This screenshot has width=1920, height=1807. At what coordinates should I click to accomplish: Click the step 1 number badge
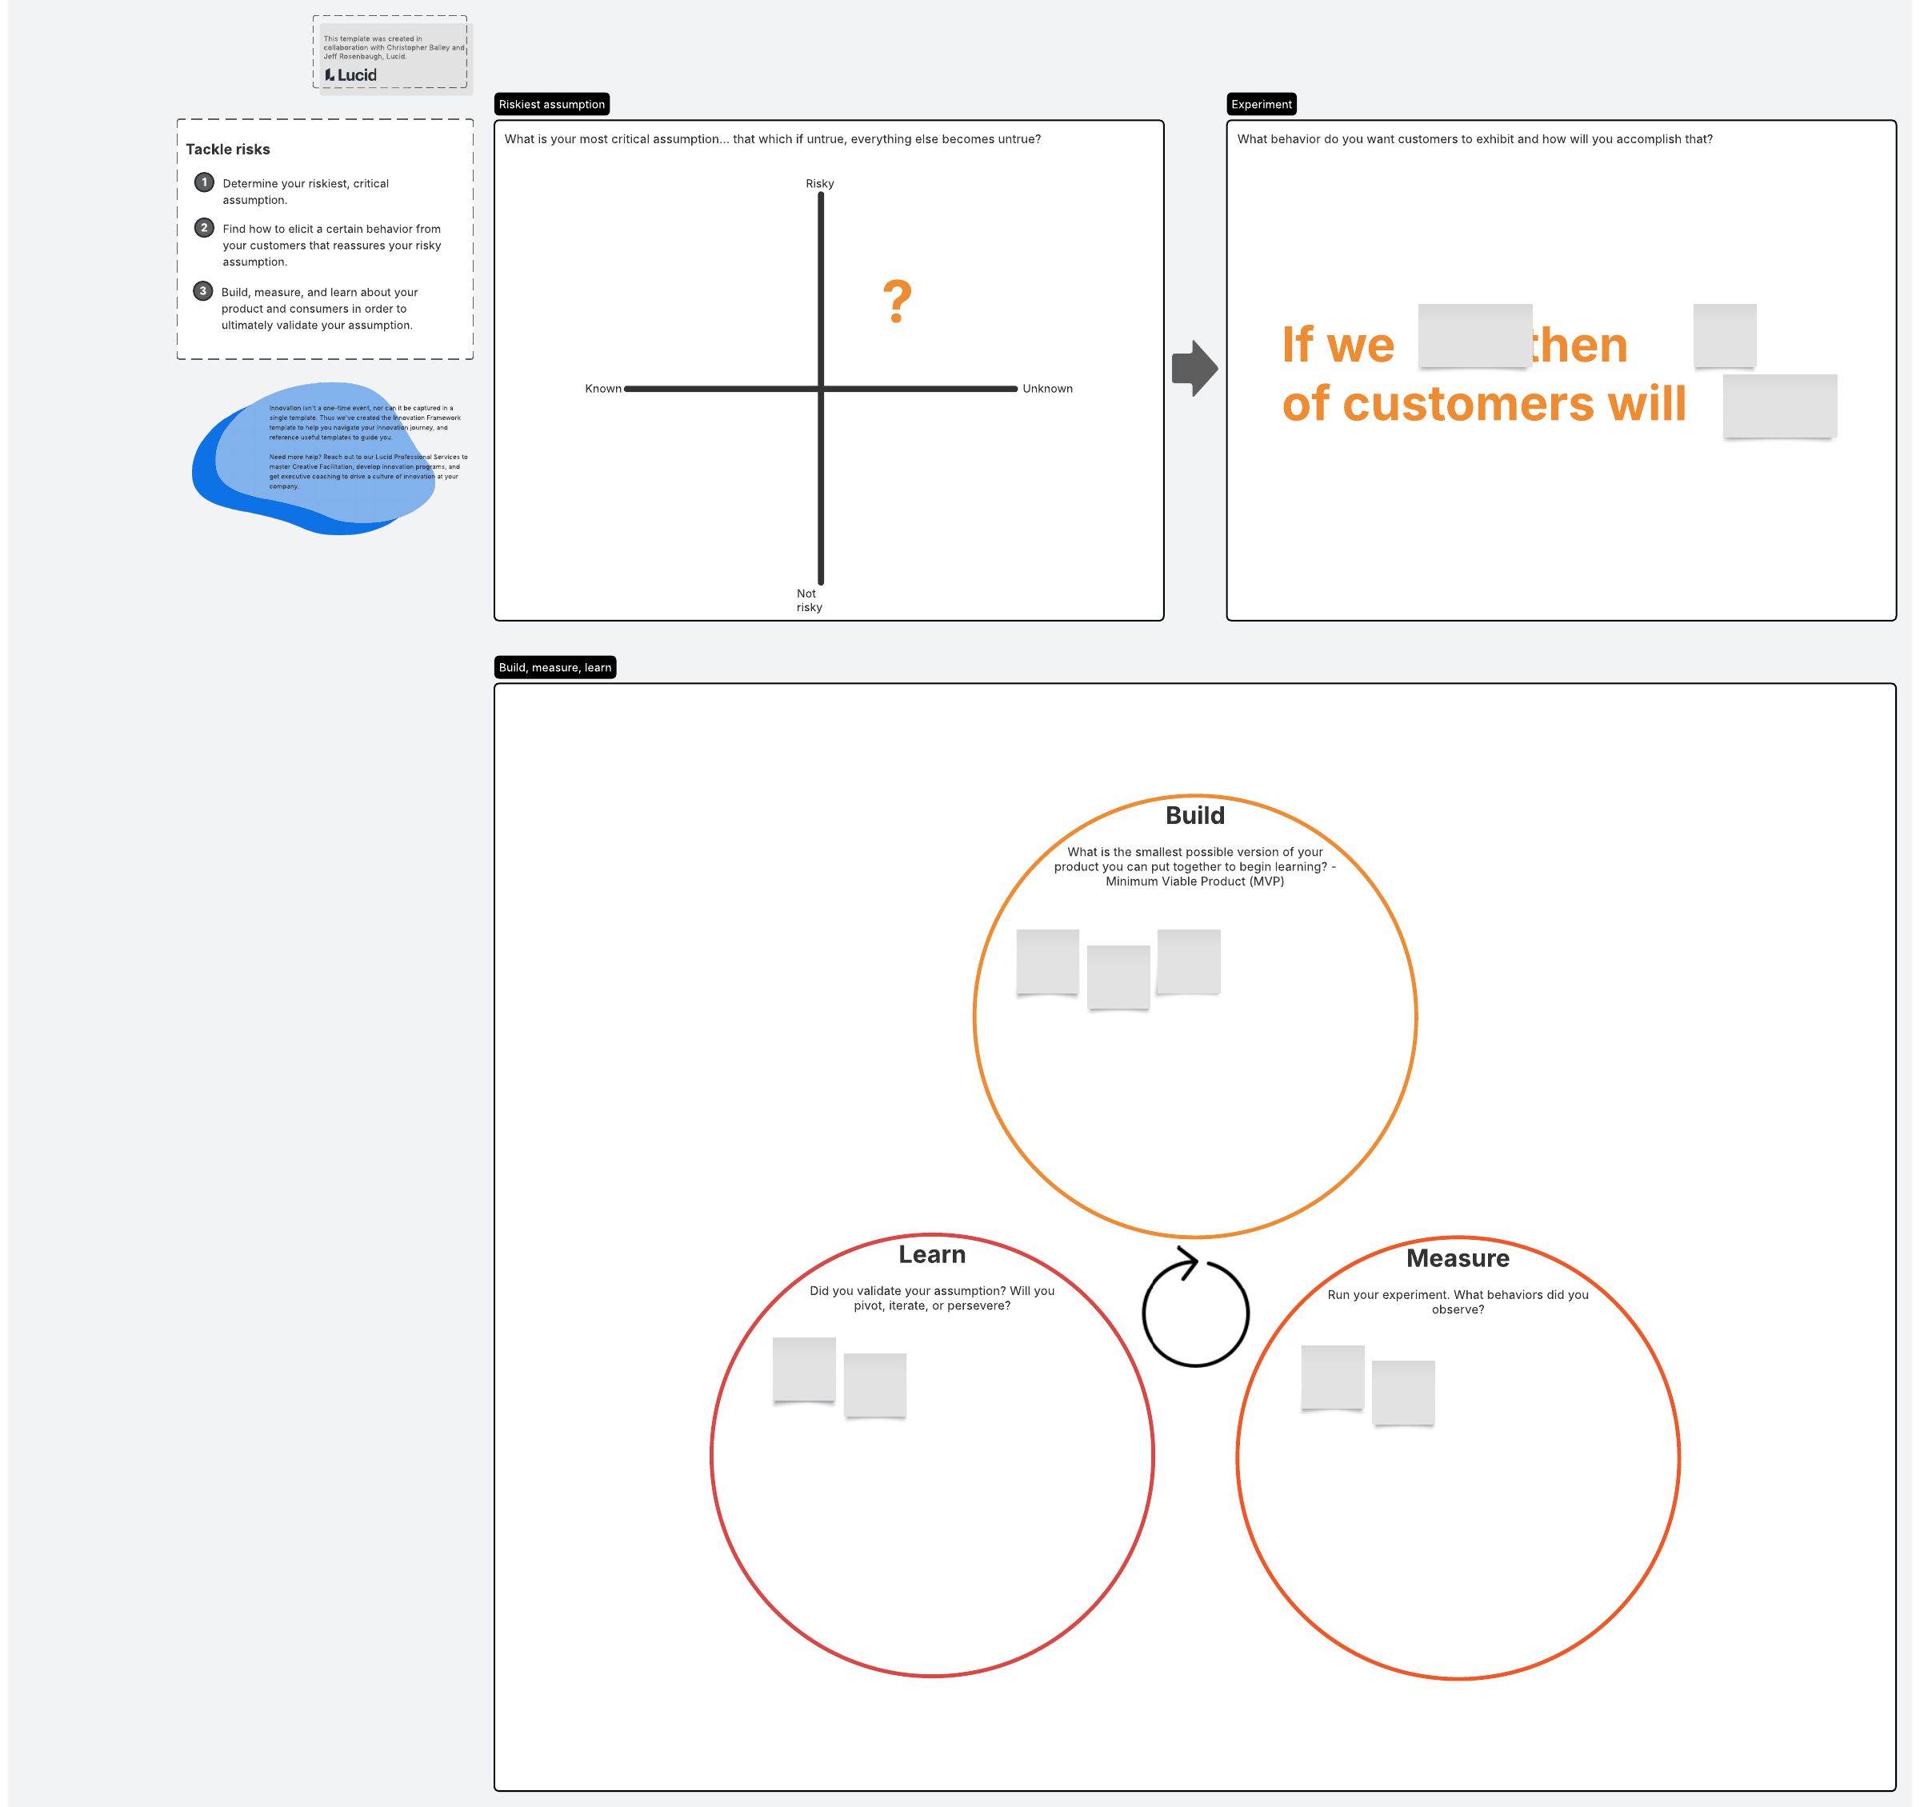tap(204, 182)
